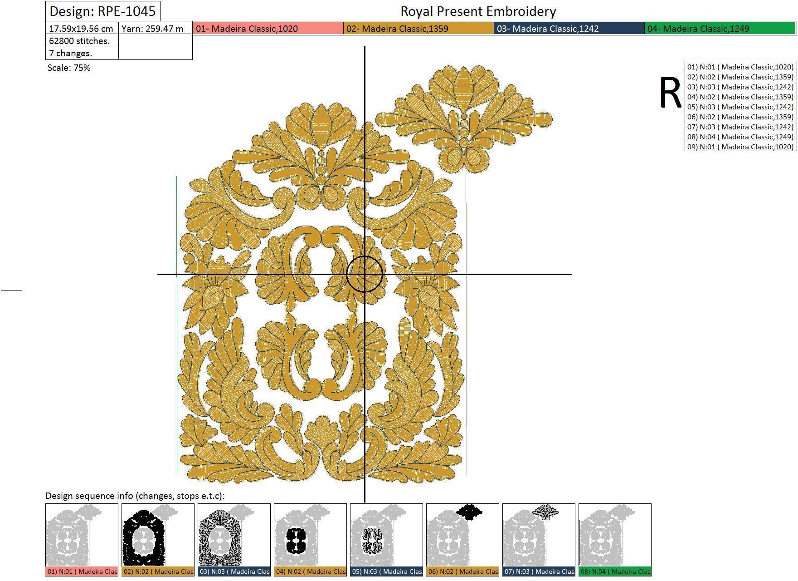
Task: Click list row 09) N:01 ( Madeira Classic,1020)
Action: point(740,147)
